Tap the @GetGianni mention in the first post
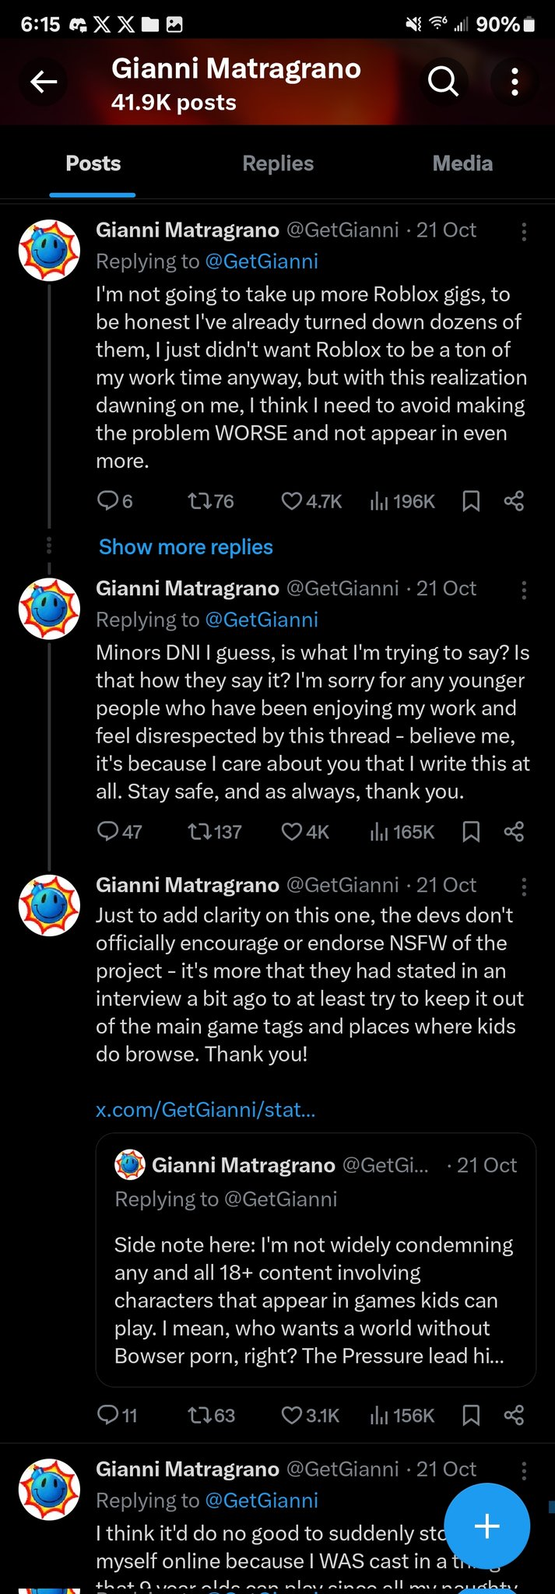Image resolution: width=555 pixels, height=1594 pixels. pyautogui.click(x=262, y=262)
